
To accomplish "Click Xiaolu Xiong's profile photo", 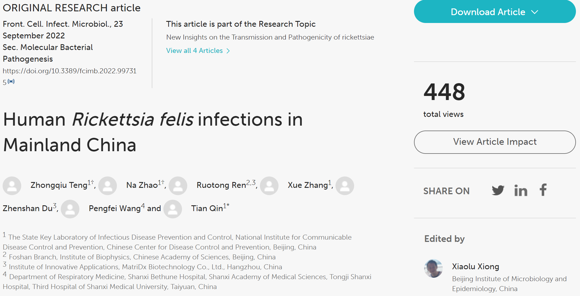I will tap(433, 268).
